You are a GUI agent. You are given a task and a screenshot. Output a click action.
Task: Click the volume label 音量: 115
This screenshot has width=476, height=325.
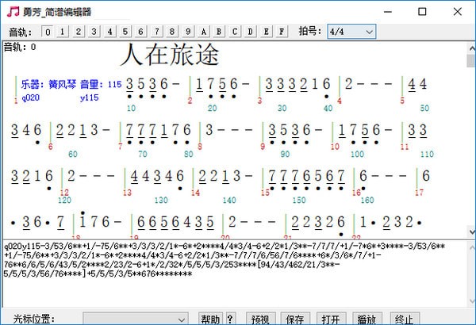(101, 84)
